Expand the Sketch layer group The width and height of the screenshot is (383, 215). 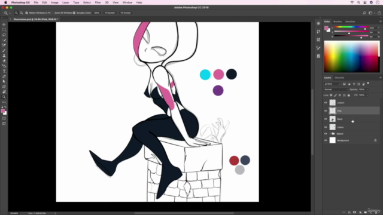click(330, 134)
